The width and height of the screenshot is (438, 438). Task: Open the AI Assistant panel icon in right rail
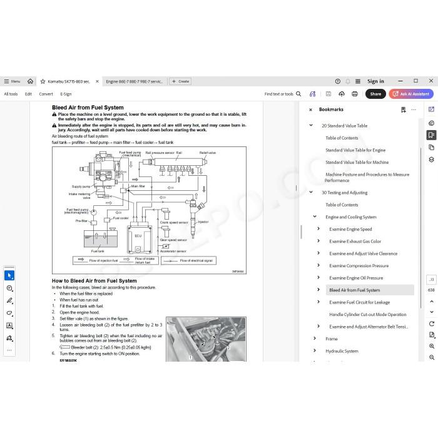431,109
